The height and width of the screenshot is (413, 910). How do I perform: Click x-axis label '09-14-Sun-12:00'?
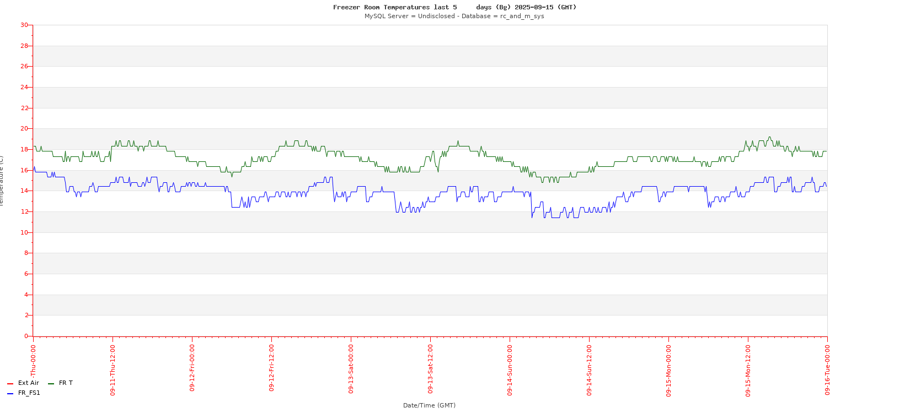(589, 370)
